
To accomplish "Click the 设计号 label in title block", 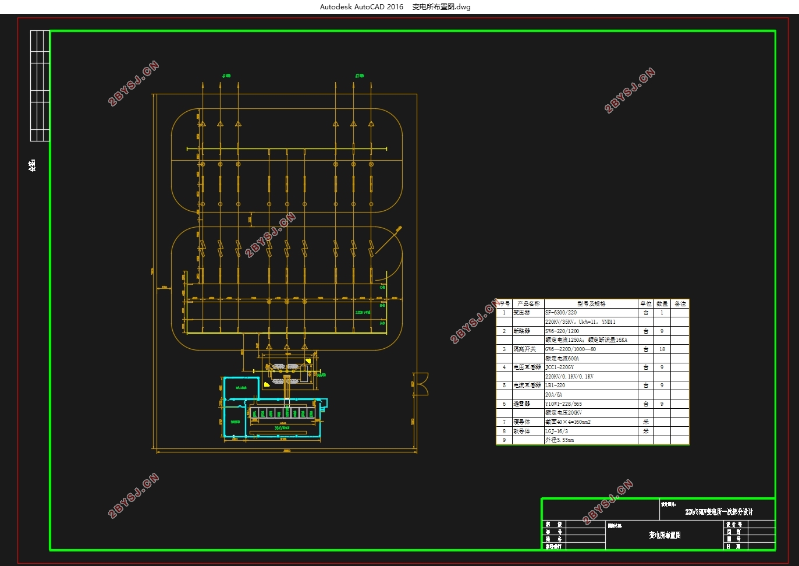I will pyautogui.click(x=734, y=525).
